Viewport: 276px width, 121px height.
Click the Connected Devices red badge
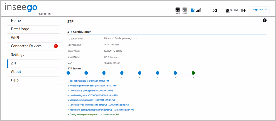pyautogui.click(x=56, y=46)
